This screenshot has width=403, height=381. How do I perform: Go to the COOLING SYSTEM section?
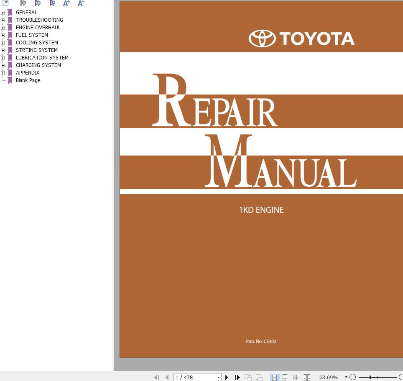pyautogui.click(x=36, y=43)
